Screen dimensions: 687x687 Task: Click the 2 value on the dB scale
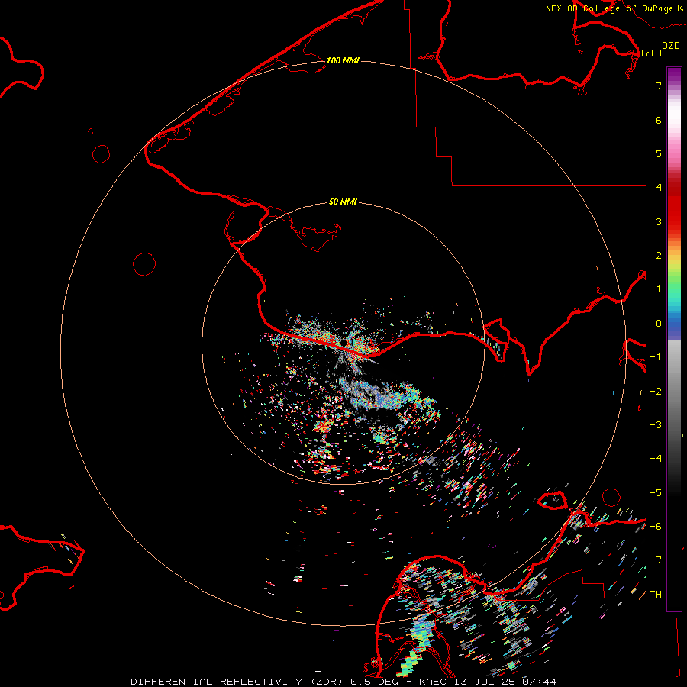(x=659, y=256)
